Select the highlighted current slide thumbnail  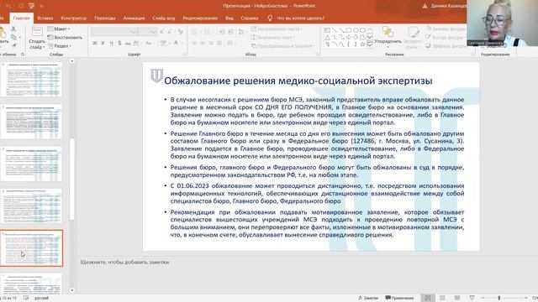click(x=32, y=248)
